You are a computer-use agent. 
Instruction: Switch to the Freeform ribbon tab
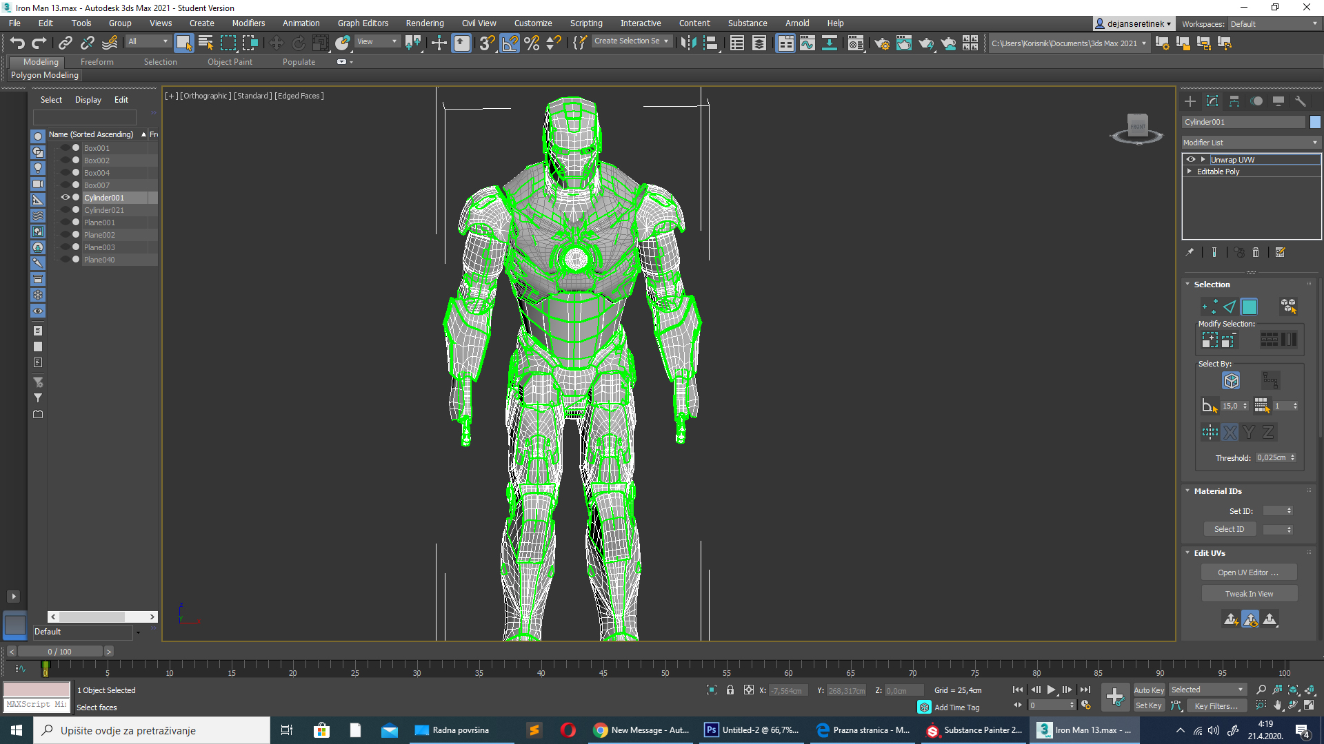point(97,62)
